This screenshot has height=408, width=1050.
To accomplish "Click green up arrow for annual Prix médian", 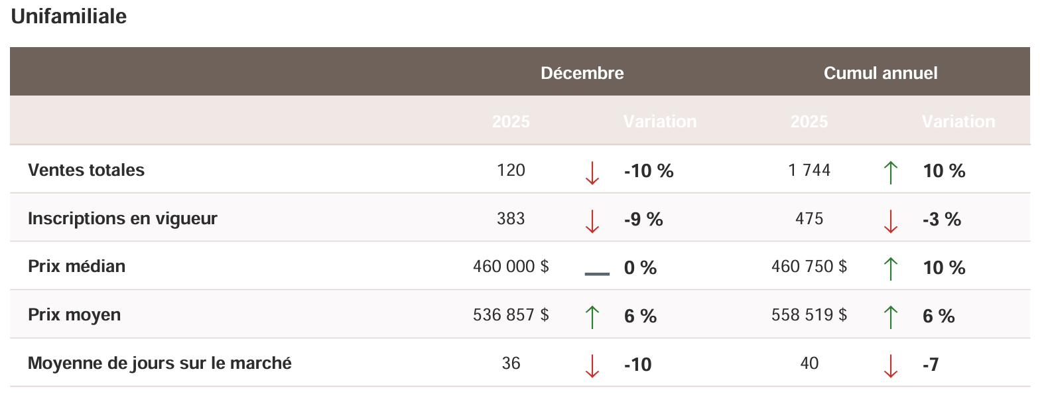I will coord(891,269).
